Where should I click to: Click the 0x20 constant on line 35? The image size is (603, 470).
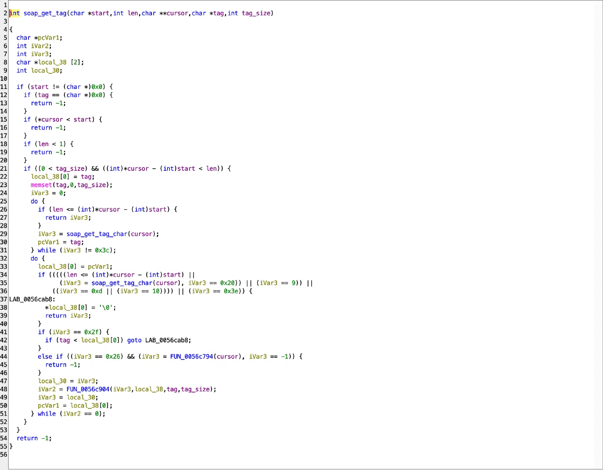pyautogui.click(x=227, y=283)
